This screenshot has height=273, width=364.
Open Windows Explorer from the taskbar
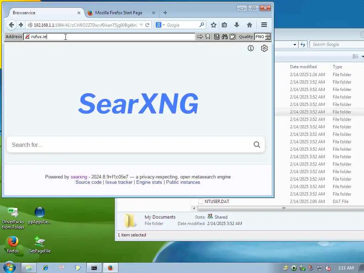(x=28, y=268)
